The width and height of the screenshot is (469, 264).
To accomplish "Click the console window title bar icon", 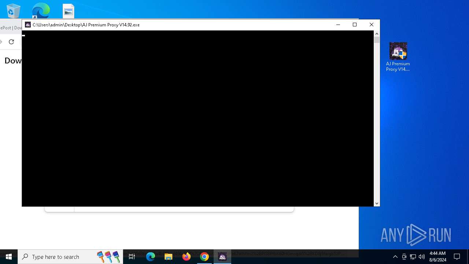I will (x=28, y=25).
